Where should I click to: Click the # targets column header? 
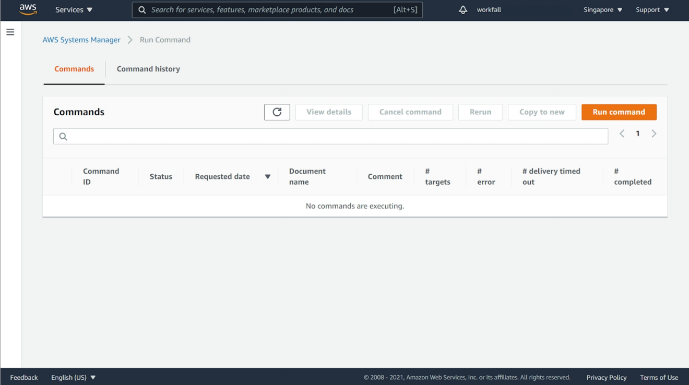[x=438, y=177]
